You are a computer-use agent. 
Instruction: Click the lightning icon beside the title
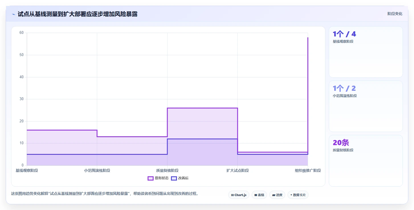[x=13, y=14]
